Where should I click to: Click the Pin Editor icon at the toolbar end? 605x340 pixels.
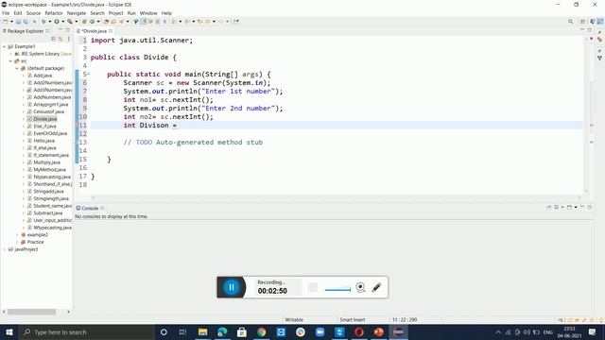click(236, 22)
